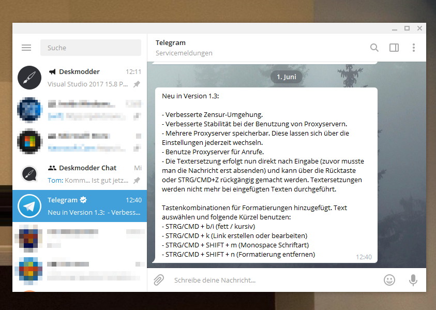Image resolution: width=436 pixels, height=310 pixels.
Task: Click the Deskmodder paintbrush avatar
Action: pos(29,78)
